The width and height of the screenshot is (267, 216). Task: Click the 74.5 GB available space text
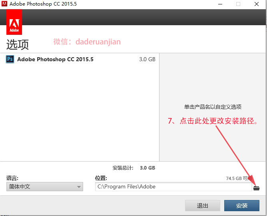tap(238, 178)
